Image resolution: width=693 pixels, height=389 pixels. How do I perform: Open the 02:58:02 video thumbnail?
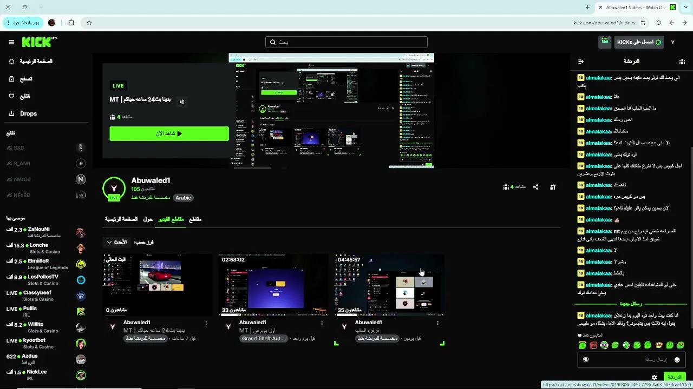[x=274, y=285]
